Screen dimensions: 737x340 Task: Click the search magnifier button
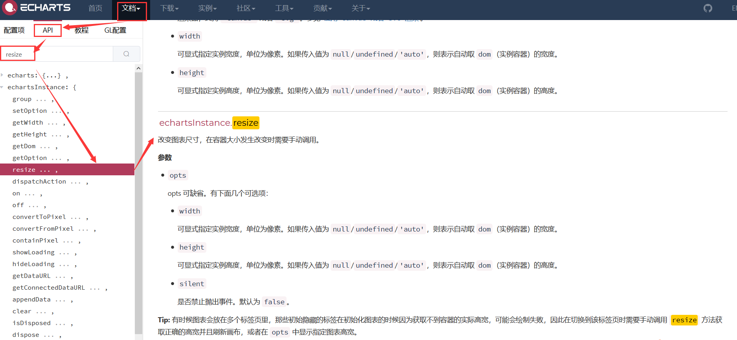(x=126, y=54)
